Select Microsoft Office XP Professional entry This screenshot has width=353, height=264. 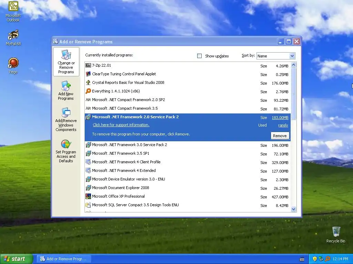pyautogui.click(x=188, y=196)
